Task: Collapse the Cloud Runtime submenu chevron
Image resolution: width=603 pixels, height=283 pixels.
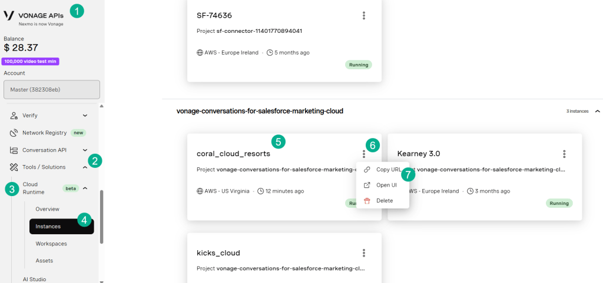Action: pyautogui.click(x=85, y=188)
